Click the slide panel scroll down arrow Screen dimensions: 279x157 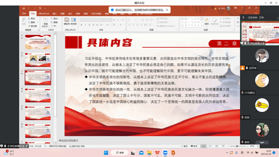coord(55,142)
